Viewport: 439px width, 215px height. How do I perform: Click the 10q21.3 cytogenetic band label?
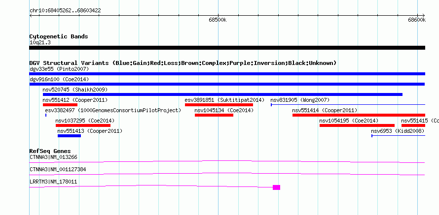40,43
